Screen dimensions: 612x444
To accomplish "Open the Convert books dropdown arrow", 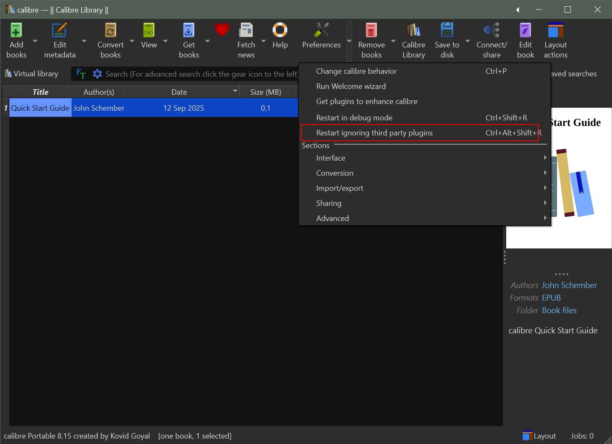I will click(132, 41).
